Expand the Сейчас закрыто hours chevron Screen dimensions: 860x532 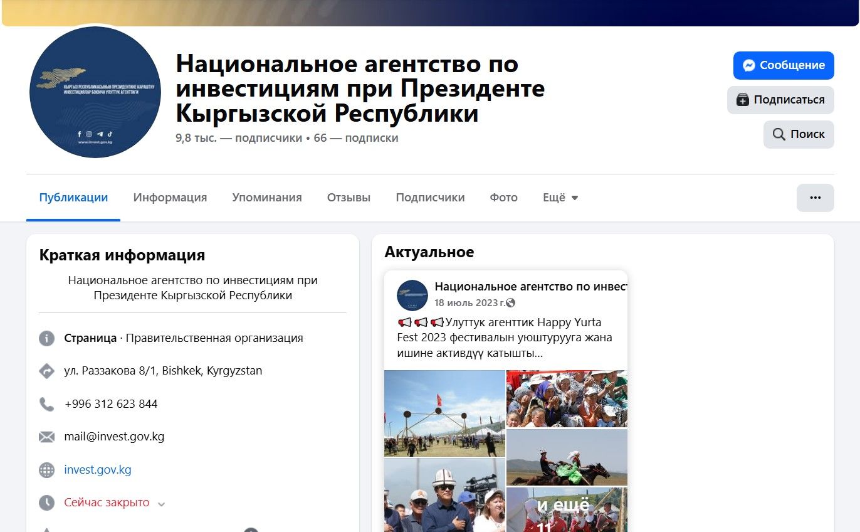(x=161, y=504)
